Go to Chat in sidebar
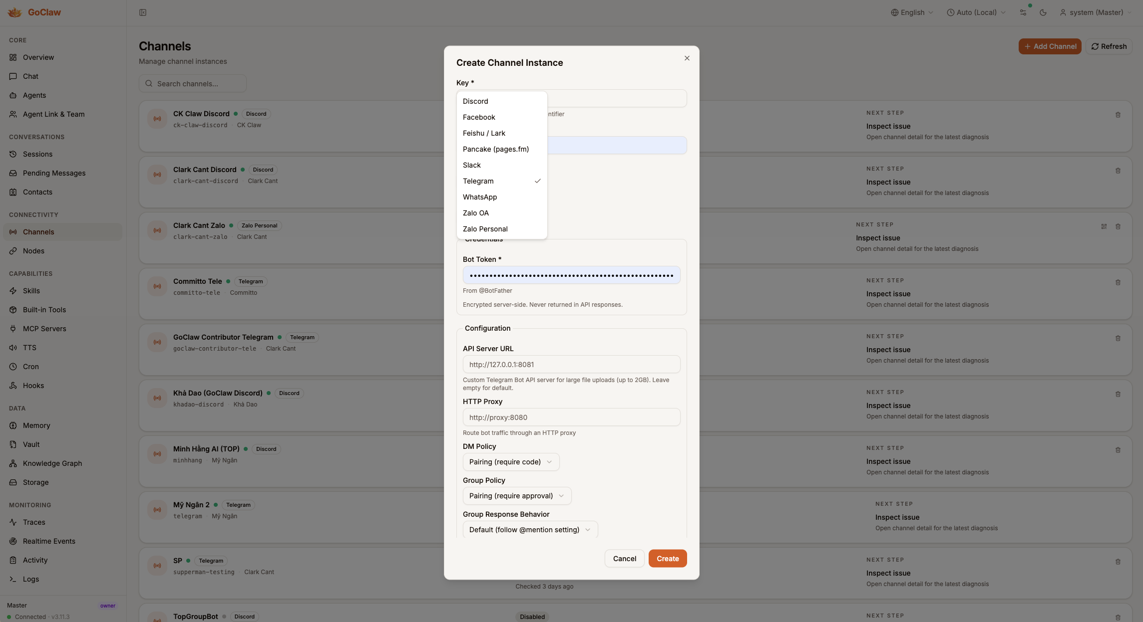1143x622 pixels. coord(63,76)
